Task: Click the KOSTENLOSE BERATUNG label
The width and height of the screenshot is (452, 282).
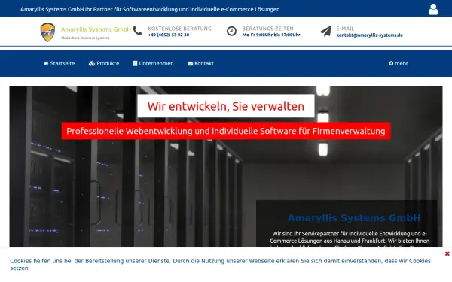Action: (x=179, y=29)
